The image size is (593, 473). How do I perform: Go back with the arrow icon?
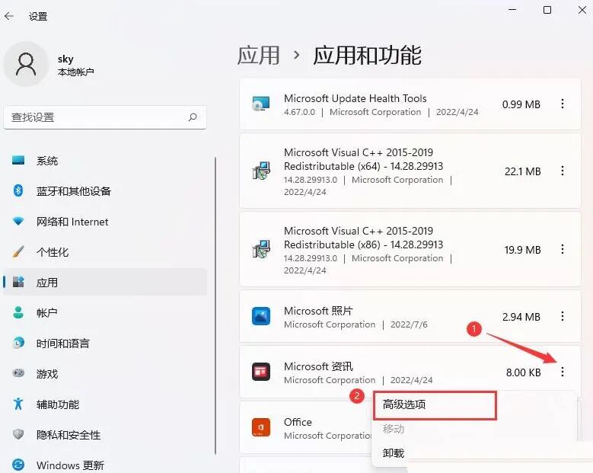9,16
